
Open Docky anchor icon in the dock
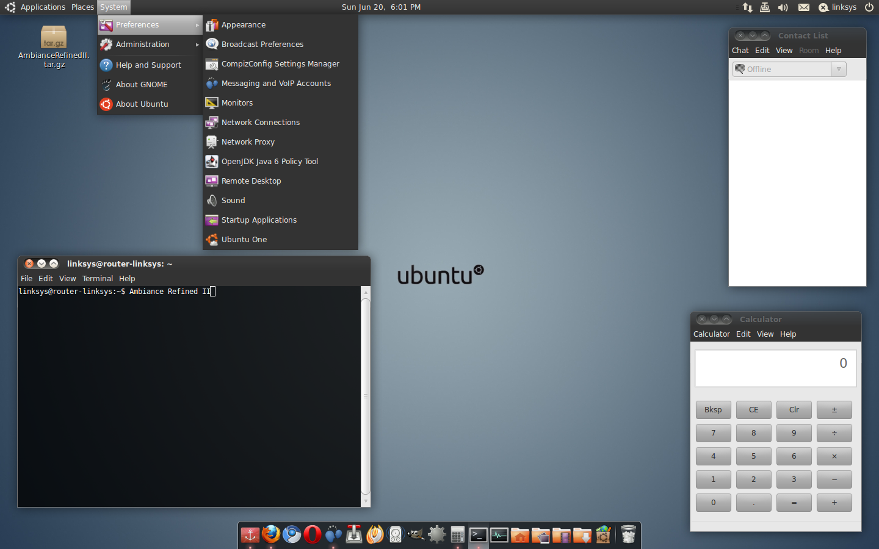click(250, 535)
